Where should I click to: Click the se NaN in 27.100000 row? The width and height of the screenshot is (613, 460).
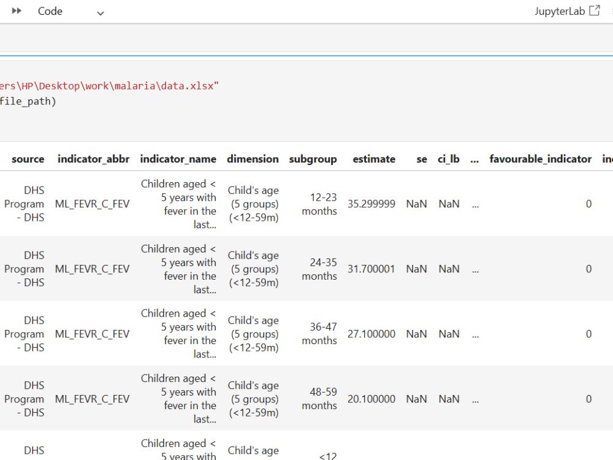[416, 334]
